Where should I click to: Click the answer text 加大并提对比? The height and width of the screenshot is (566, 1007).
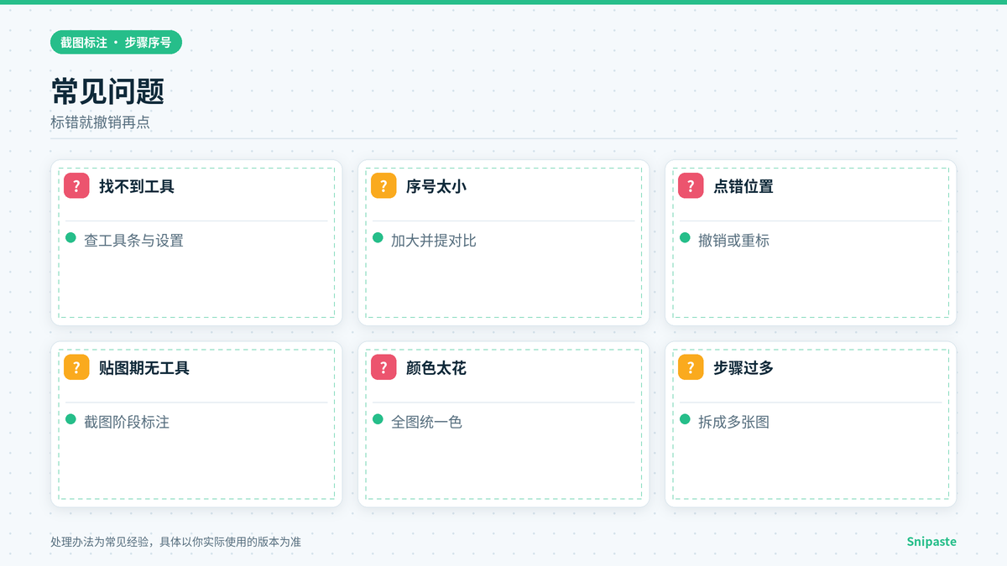tap(434, 241)
